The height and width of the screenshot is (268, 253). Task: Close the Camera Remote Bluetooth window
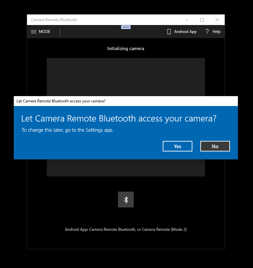(x=217, y=20)
